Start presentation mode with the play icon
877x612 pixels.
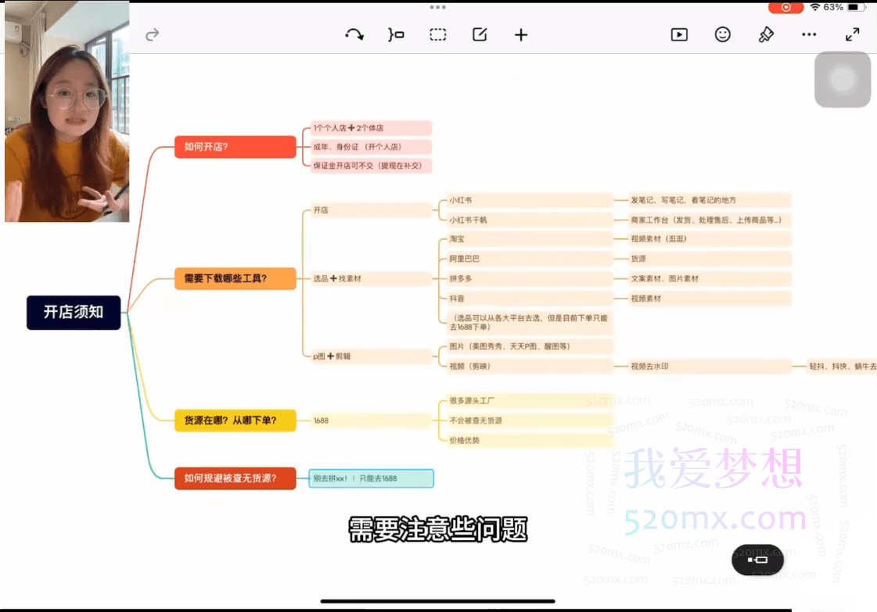point(679,34)
